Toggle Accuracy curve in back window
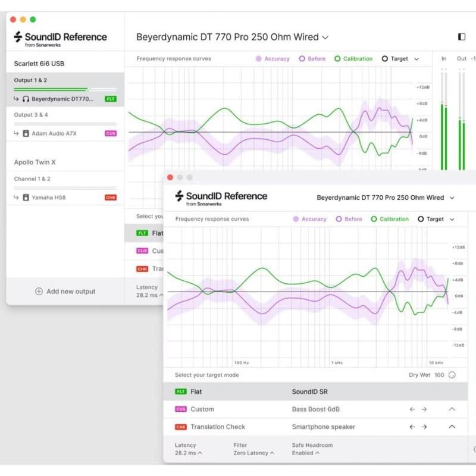Screen dimensions: 476x476 click(x=273, y=58)
